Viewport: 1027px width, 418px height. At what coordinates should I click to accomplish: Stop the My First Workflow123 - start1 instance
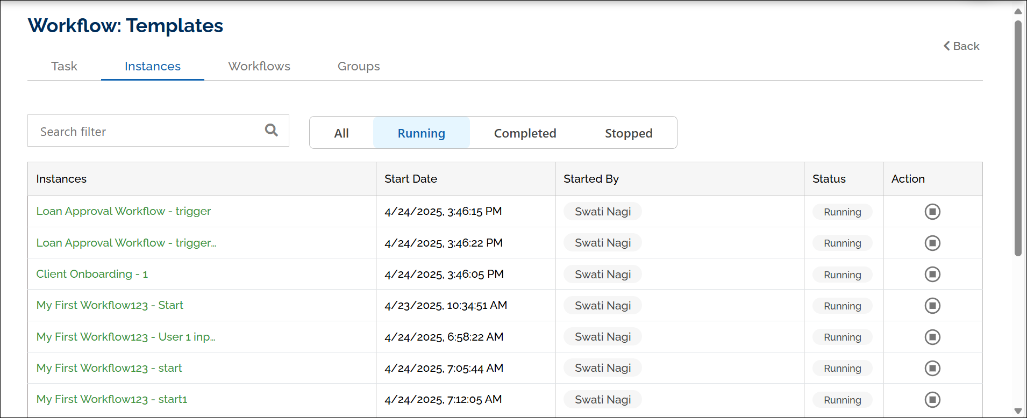(x=932, y=400)
